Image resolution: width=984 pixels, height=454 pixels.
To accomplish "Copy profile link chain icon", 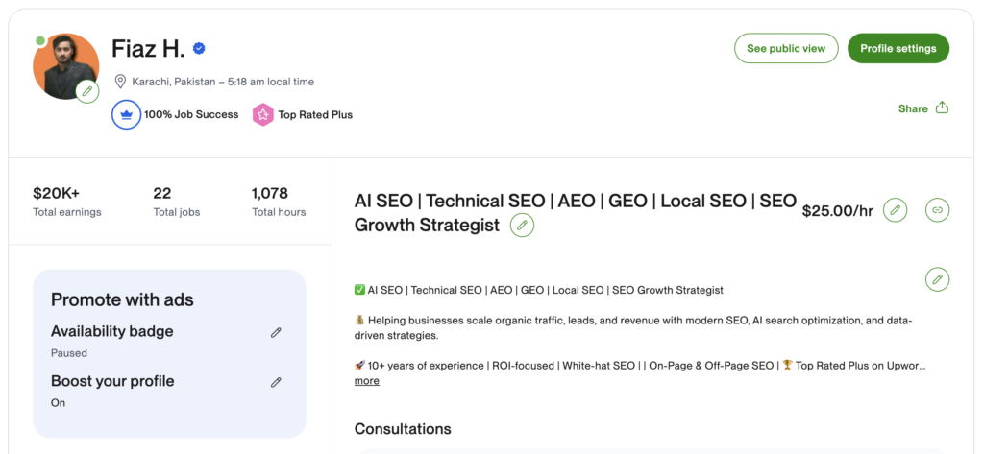I will coord(938,210).
